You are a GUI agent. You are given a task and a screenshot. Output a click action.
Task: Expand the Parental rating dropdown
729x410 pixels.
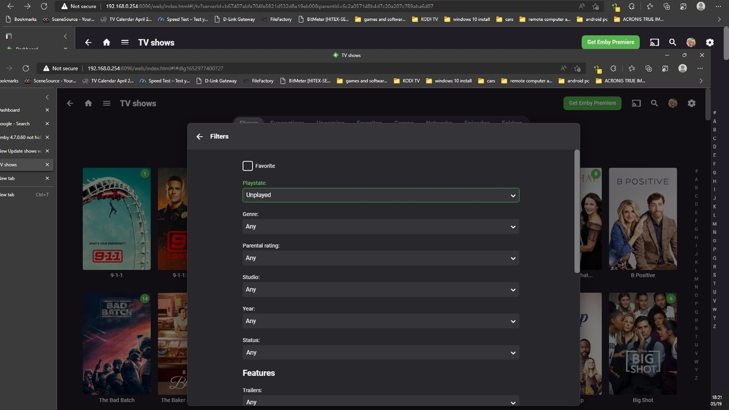pos(380,258)
